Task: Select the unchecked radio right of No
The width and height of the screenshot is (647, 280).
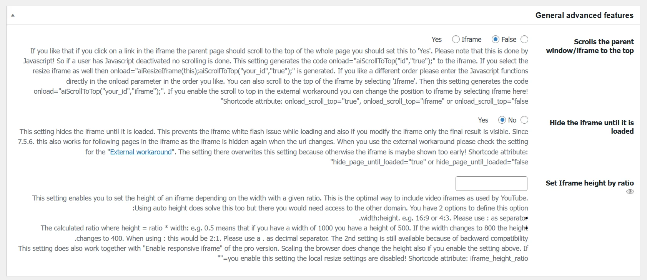Action: click(524, 120)
